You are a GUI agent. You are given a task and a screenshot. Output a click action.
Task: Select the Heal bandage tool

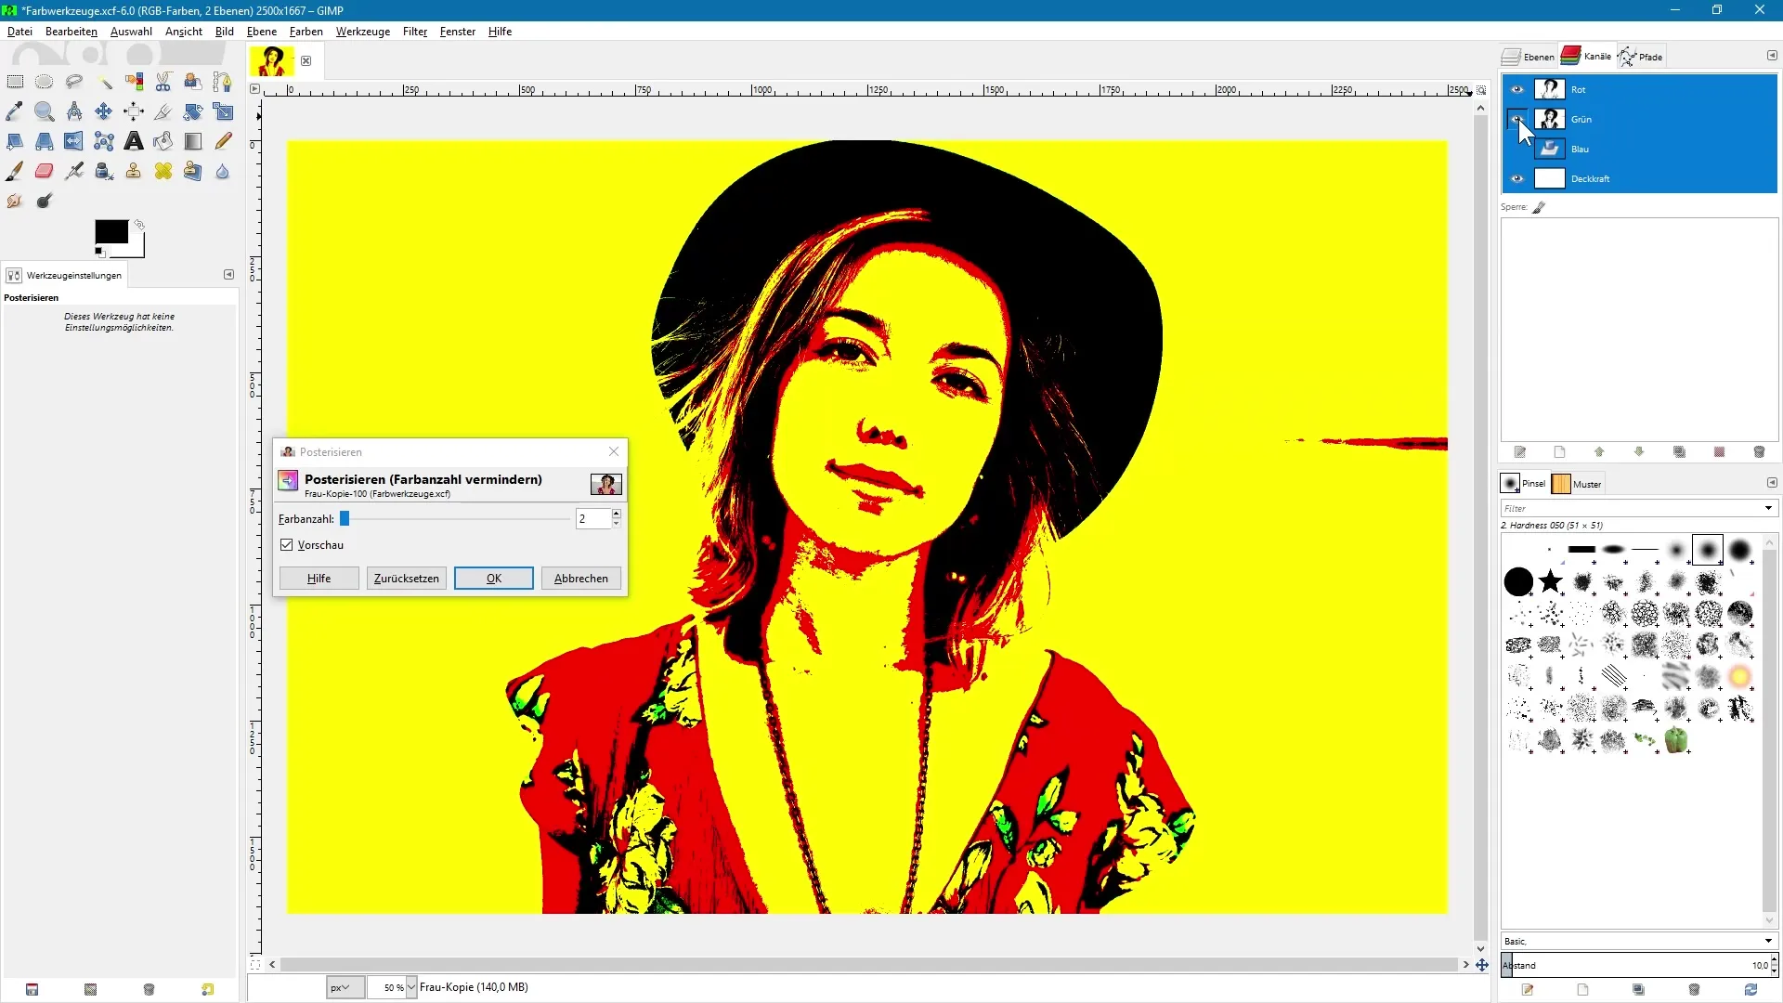coord(163,171)
